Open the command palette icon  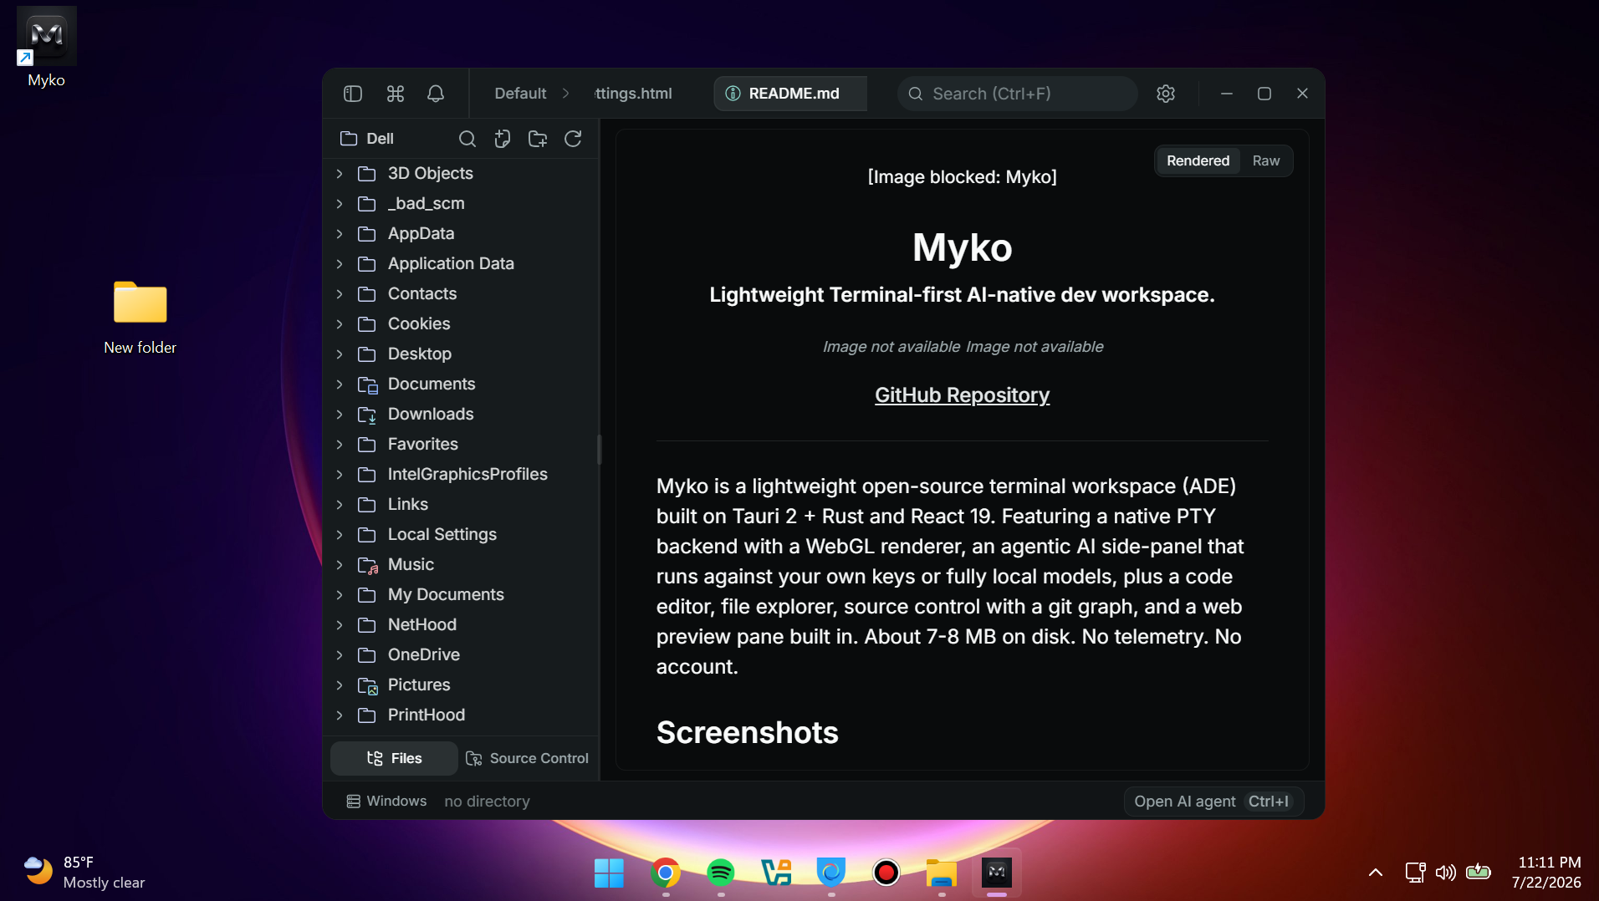coord(396,94)
